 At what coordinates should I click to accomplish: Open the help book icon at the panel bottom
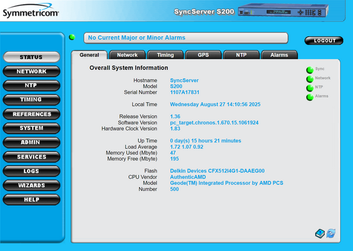coord(320,233)
